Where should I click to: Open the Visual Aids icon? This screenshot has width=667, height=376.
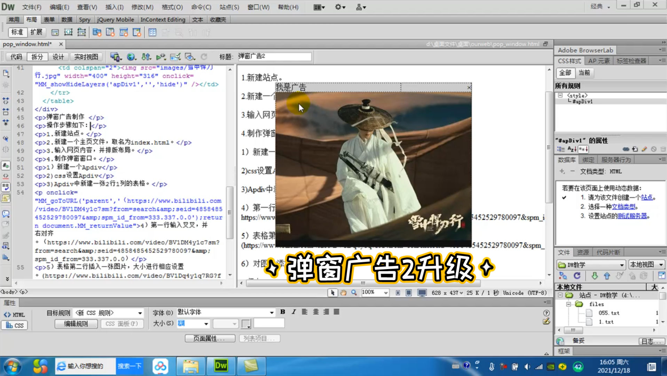pos(190,57)
